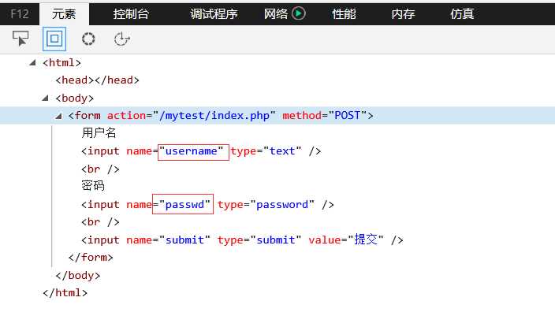Image resolution: width=555 pixels, height=327 pixels.
Task: Open the 调试程序 tab
Action: coord(214,14)
